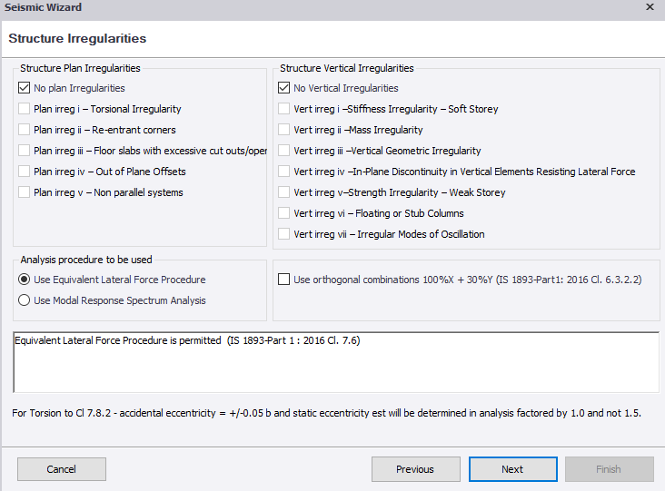Viewport: 665px width, 491px height.
Task: Select Use Equivalent Lateral Force Procedure radio
Action: (x=25, y=280)
